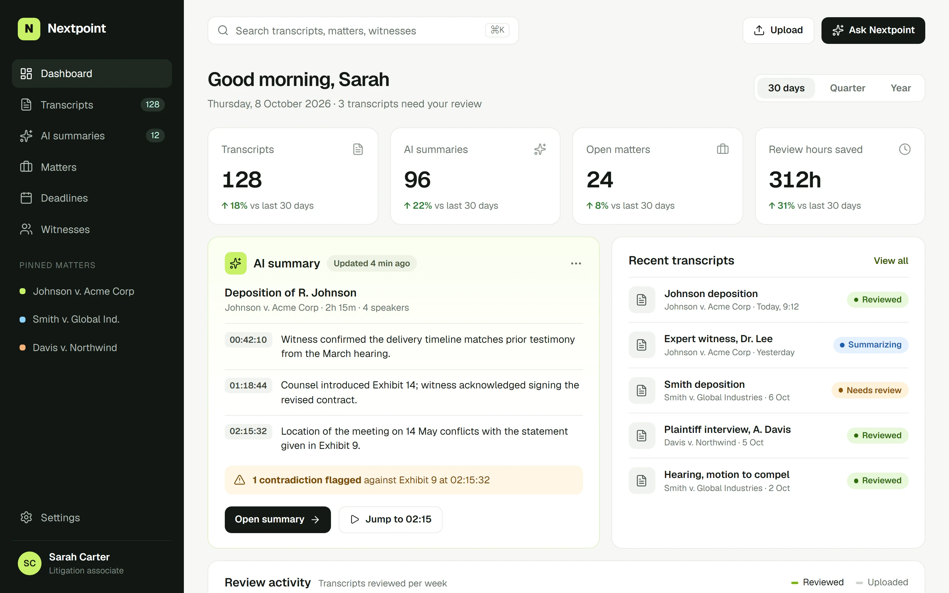Click the file icon for Johnson deposition
This screenshot has height=593, width=949.
[x=641, y=300]
